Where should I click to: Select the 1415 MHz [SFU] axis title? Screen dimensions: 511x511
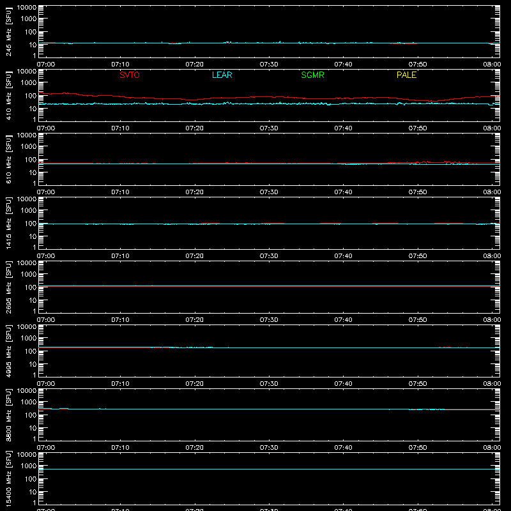tap(8, 223)
